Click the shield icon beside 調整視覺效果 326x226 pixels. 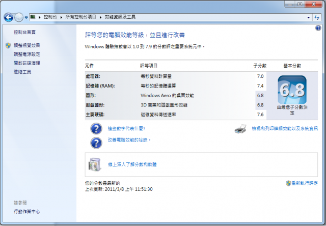tap(8, 45)
